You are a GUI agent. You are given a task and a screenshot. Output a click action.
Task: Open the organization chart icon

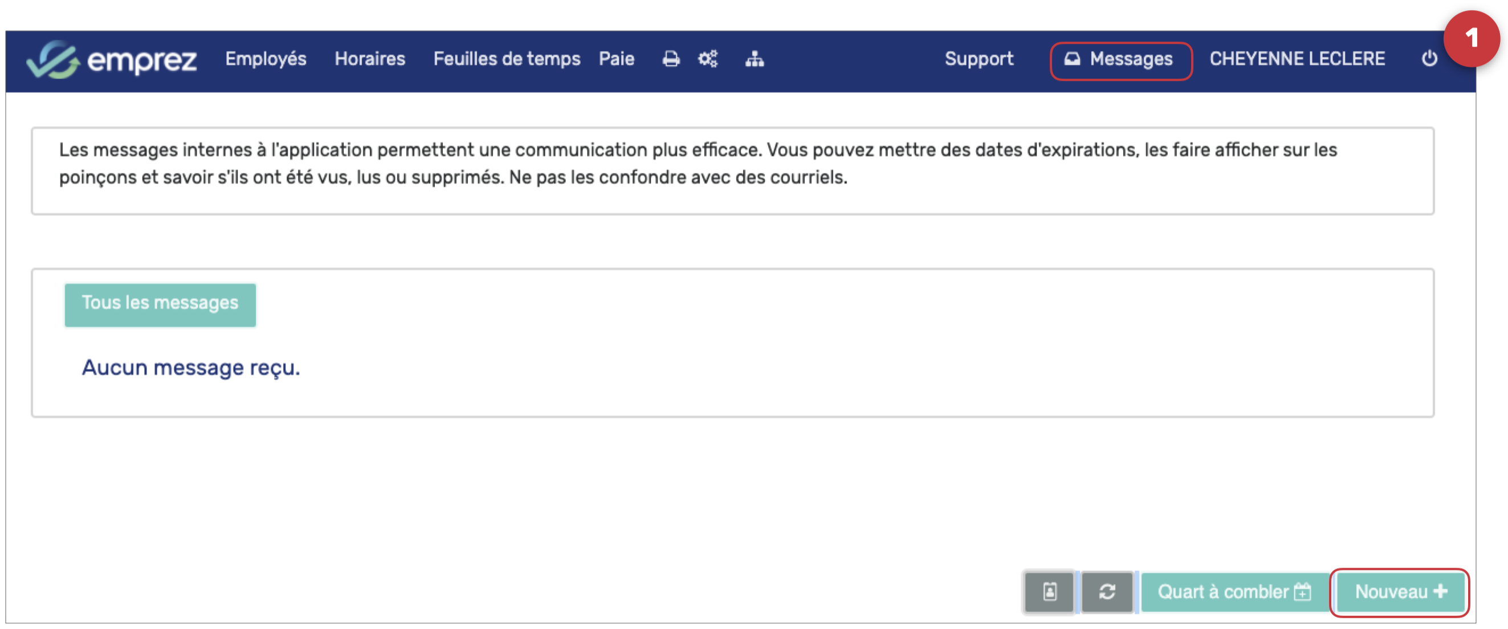click(x=755, y=59)
